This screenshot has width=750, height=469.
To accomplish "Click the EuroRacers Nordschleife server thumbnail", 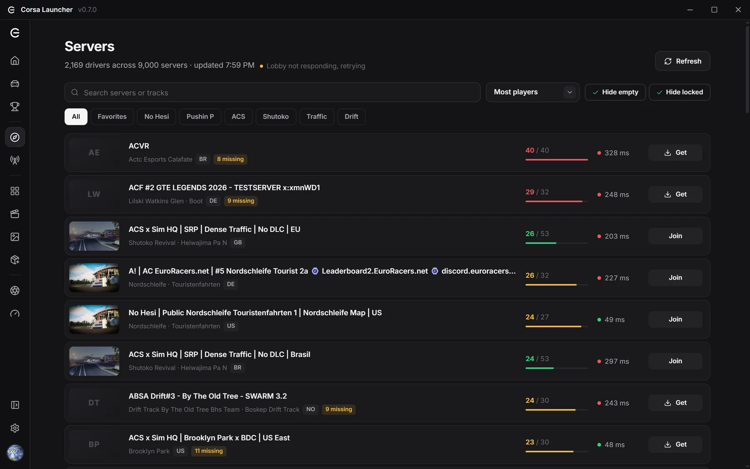I will pyautogui.click(x=94, y=278).
